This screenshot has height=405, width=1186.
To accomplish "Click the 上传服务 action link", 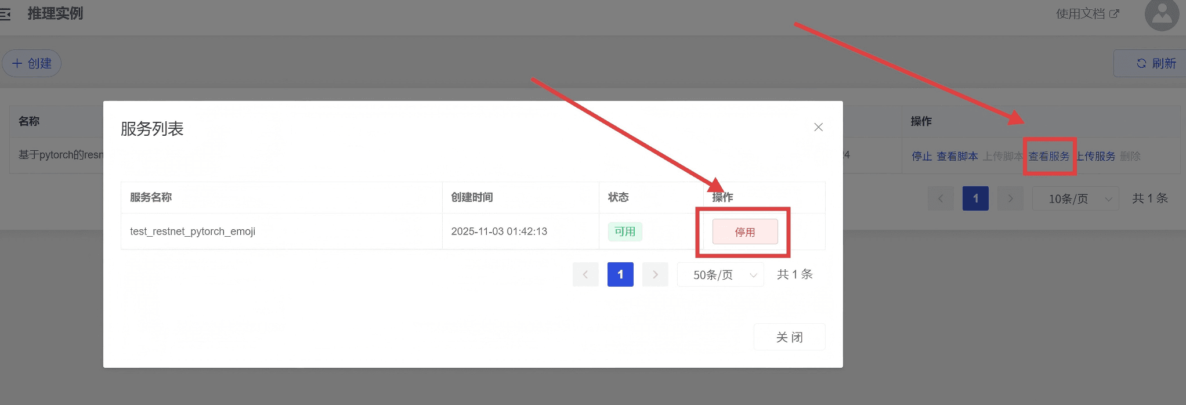I will 1096,156.
